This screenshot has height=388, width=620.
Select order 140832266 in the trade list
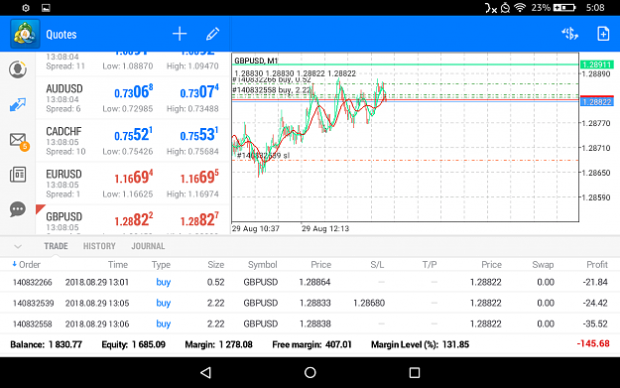coord(310,282)
